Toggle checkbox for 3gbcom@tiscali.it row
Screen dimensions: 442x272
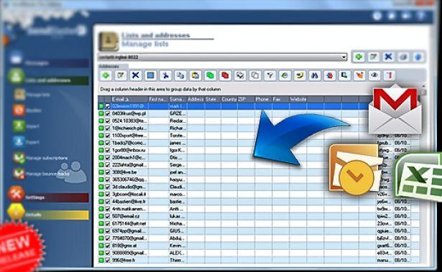coord(108,194)
